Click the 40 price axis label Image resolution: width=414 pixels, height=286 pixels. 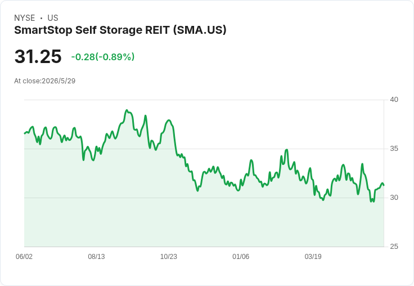click(x=394, y=100)
